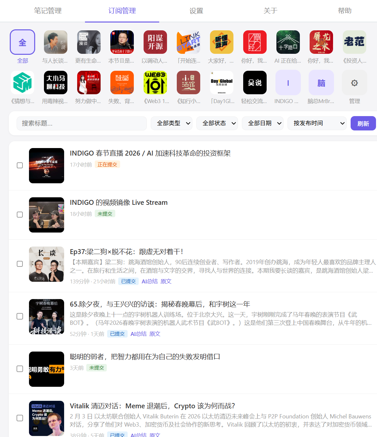Screen dimensions: 377x437
Task: Open the 吴说 channel icon
Action: pos(255,83)
